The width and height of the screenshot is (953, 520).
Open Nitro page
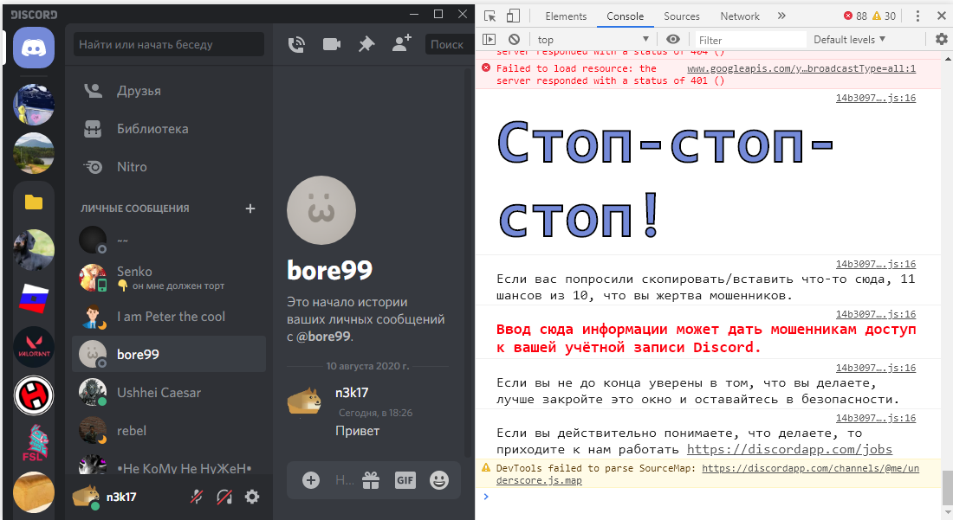168,166
